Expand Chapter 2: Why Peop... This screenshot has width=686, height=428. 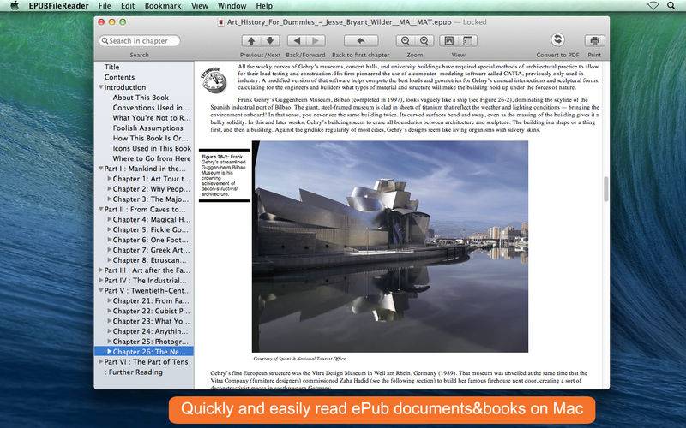point(110,188)
